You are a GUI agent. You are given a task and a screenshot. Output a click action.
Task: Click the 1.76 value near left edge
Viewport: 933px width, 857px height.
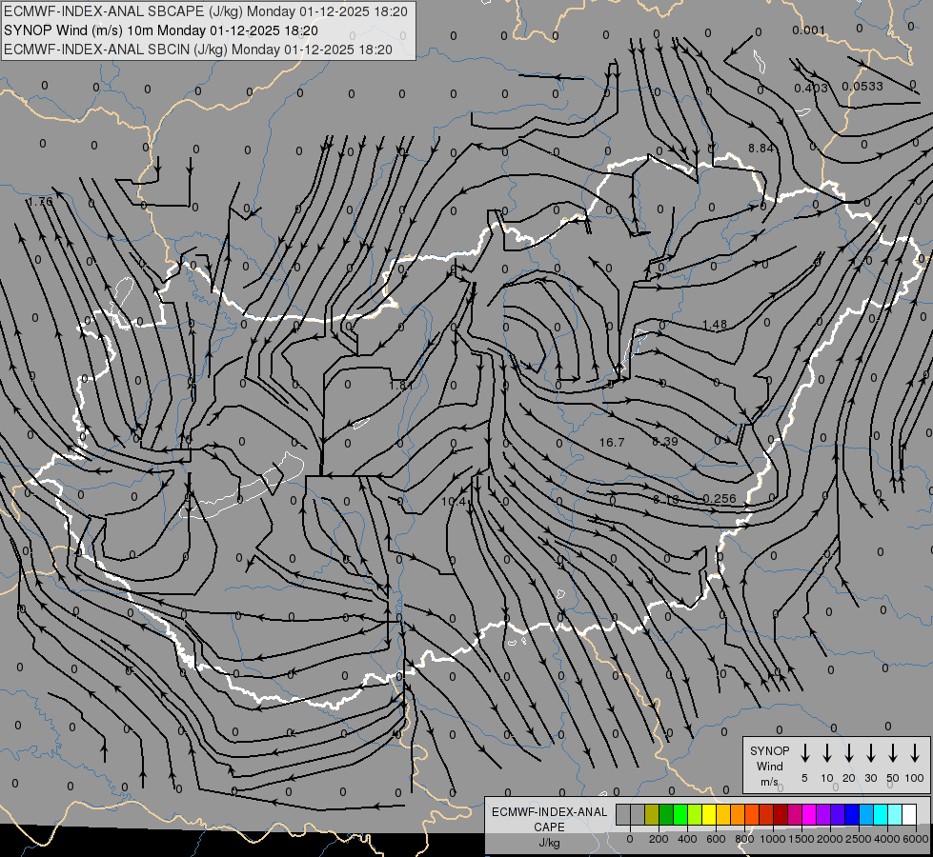pos(40,202)
